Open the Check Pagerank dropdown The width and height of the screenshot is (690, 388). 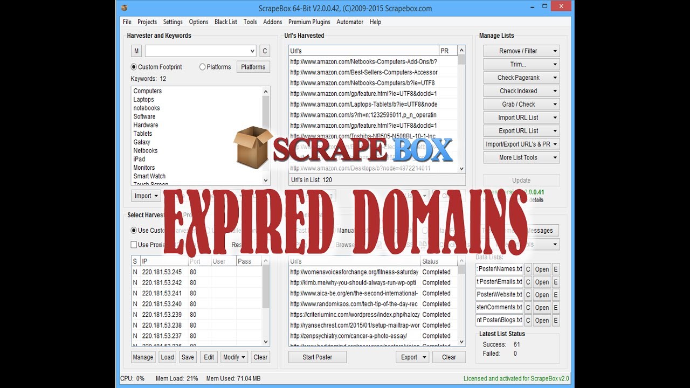[521, 78]
